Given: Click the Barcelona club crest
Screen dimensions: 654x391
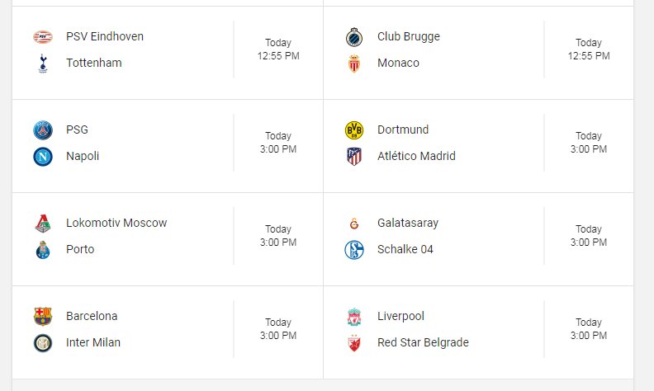Looking at the screenshot, I should tap(43, 317).
